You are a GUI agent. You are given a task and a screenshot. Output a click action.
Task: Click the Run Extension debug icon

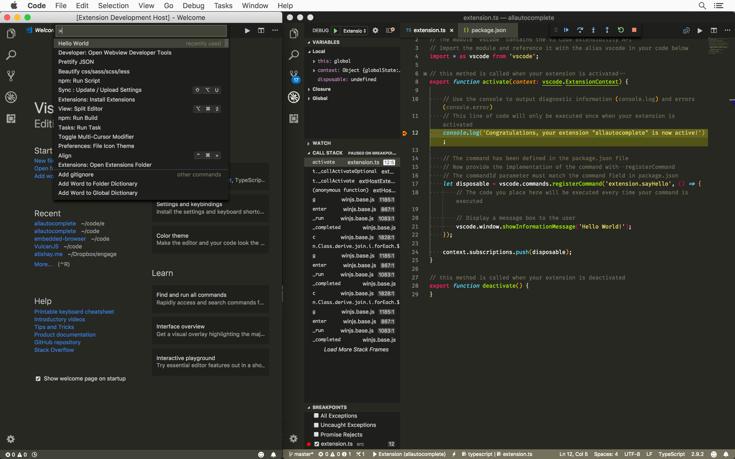coord(336,30)
